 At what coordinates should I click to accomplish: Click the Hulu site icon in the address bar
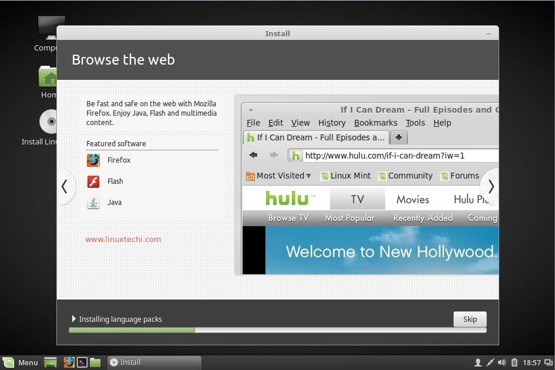click(x=296, y=156)
